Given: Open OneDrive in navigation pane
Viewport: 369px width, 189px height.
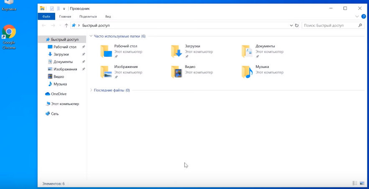Looking at the screenshot, I should point(56,94).
